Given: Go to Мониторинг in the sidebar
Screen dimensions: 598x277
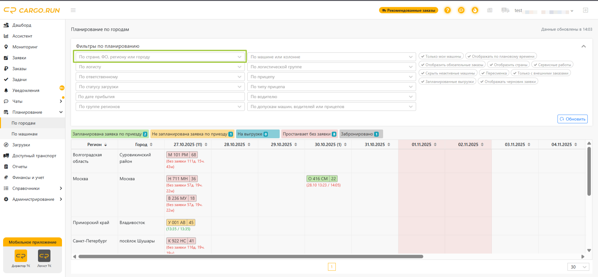Looking at the screenshot, I should pyautogui.click(x=25, y=47).
